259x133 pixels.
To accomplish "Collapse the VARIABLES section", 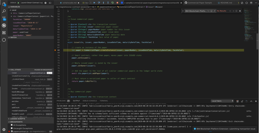I will coord(31,7).
